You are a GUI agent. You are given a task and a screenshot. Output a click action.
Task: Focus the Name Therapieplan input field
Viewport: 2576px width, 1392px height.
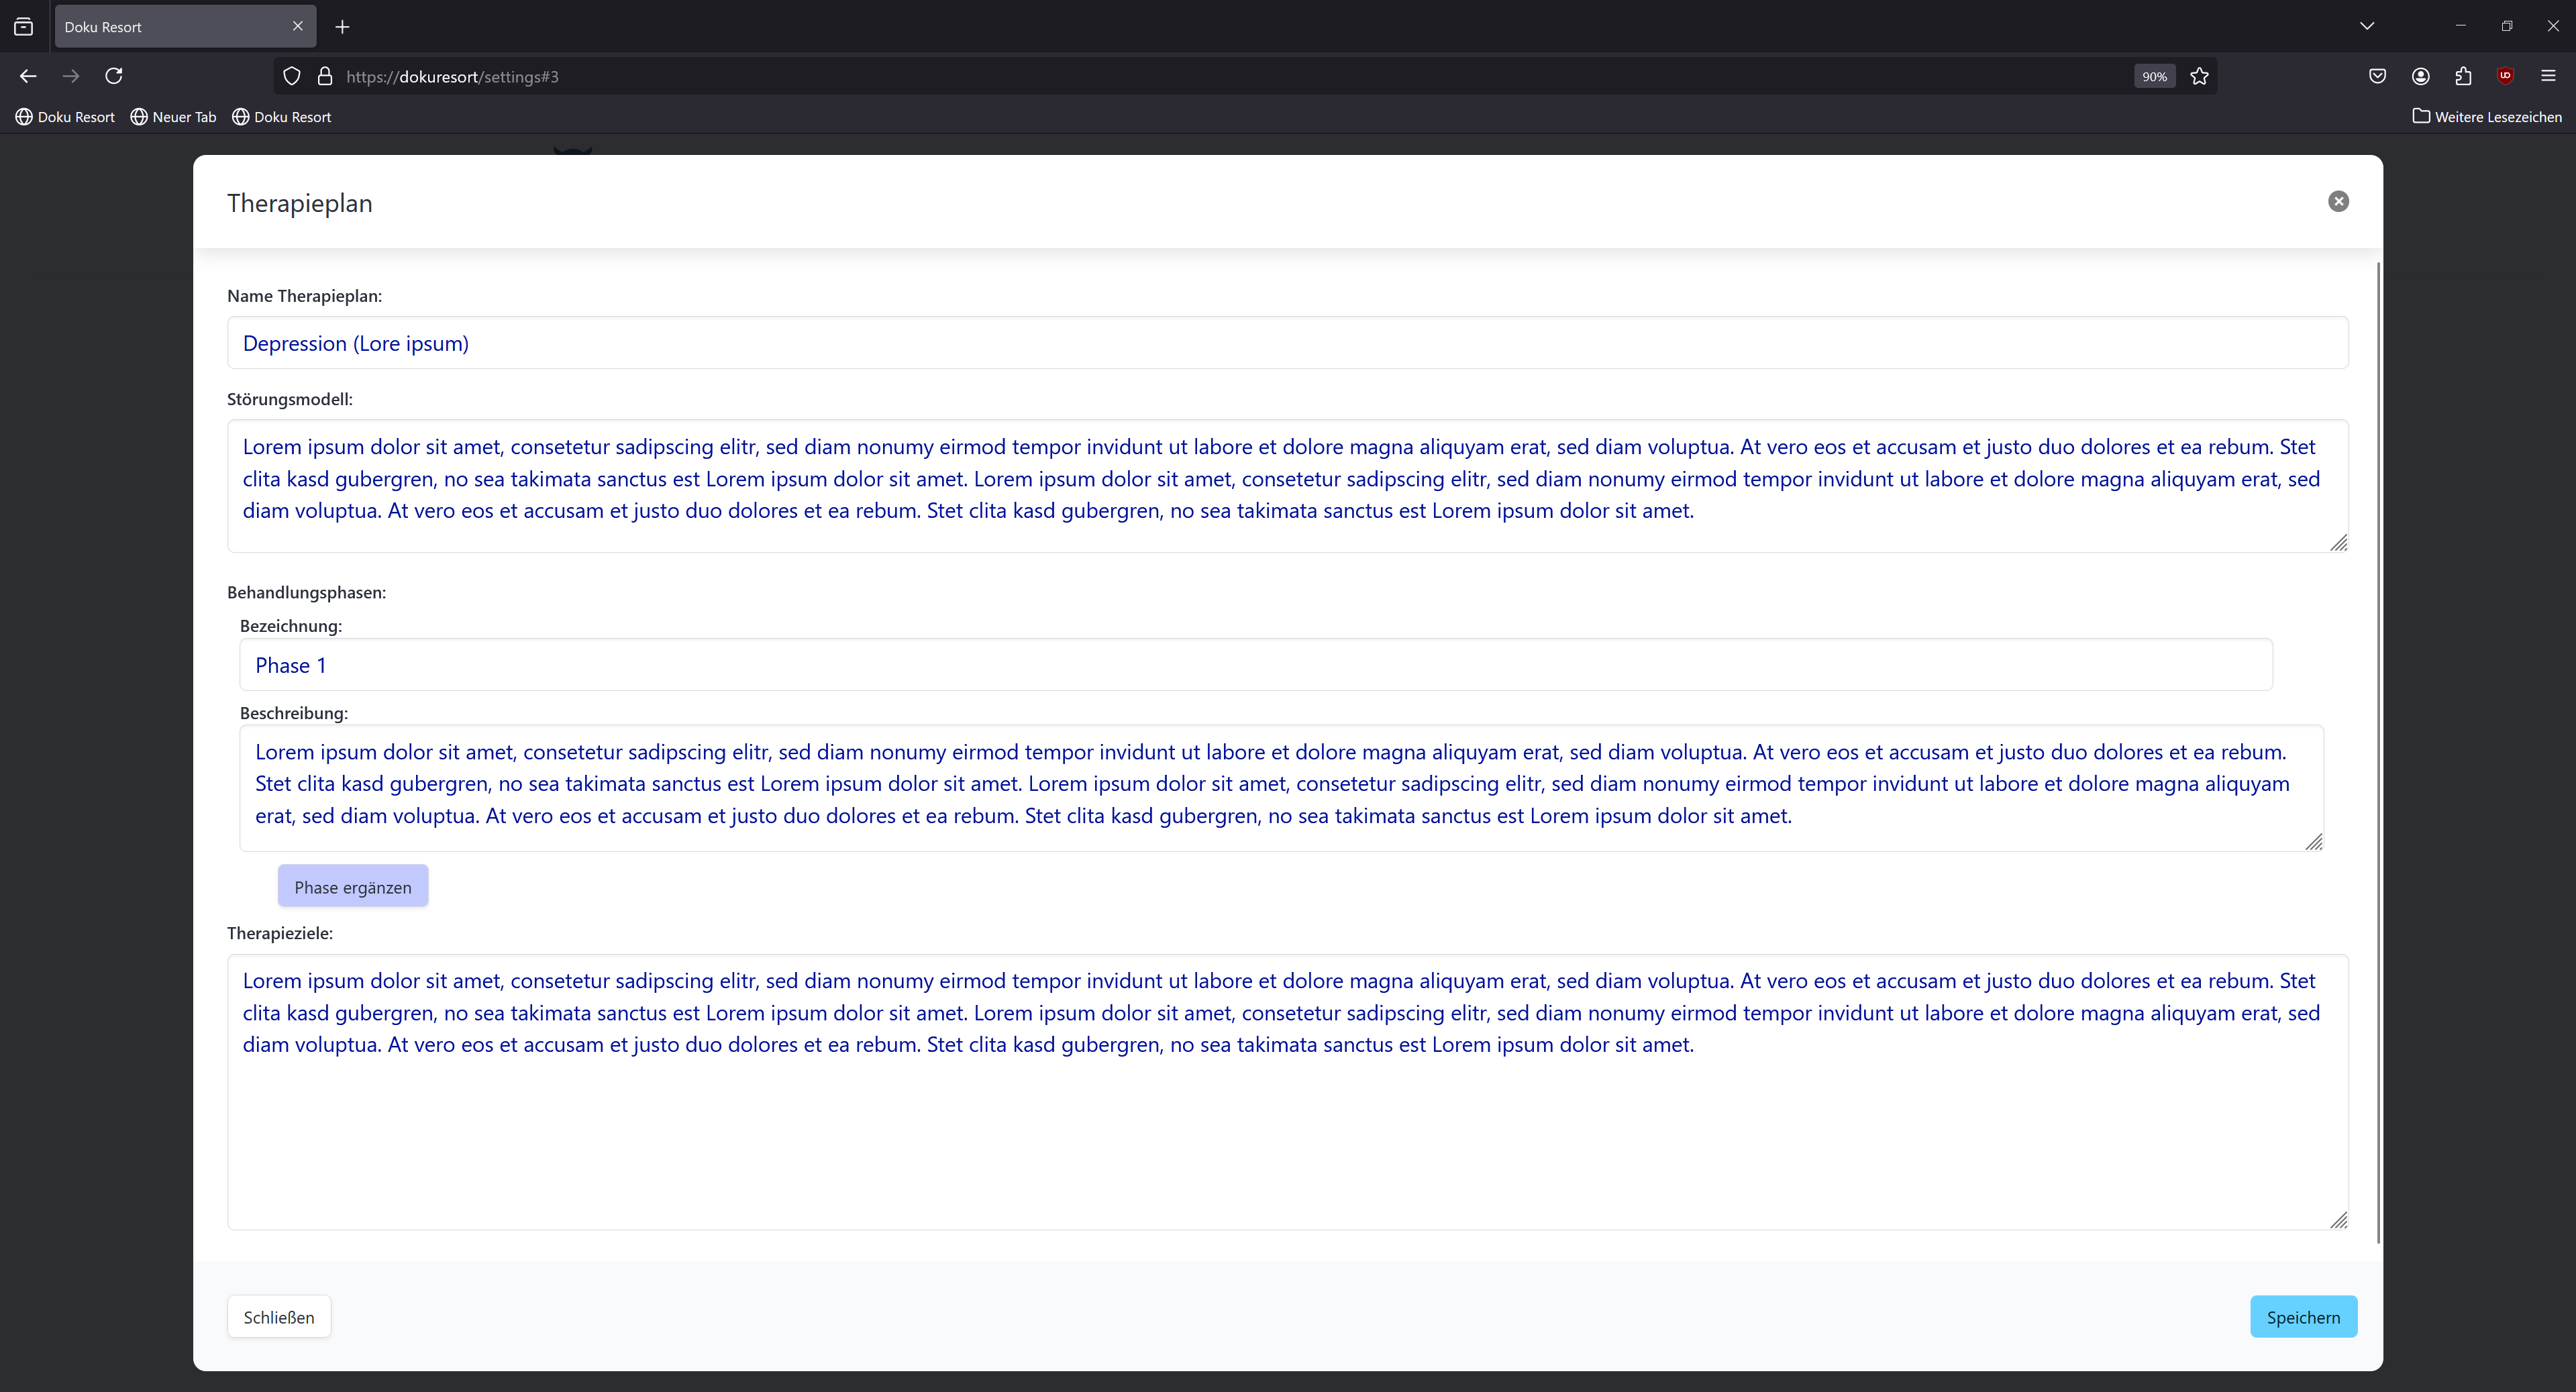point(1287,343)
